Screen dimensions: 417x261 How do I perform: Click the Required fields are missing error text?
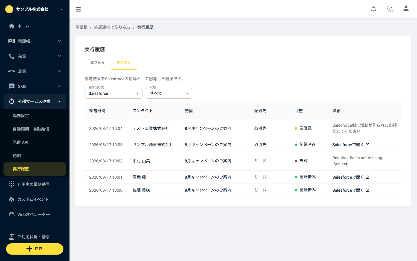coord(358,161)
